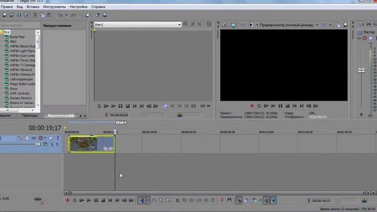Open the Инструменты menu

(x=54, y=6)
